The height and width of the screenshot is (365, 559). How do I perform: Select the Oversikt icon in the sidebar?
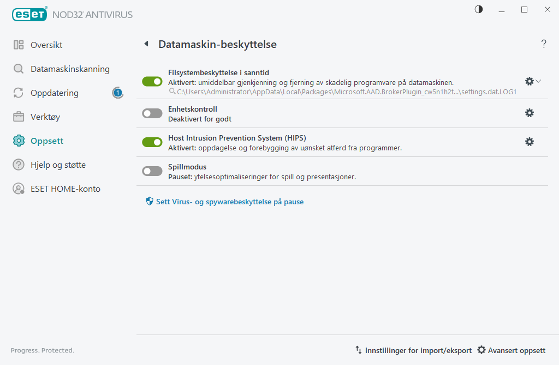[x=18, y=45]
